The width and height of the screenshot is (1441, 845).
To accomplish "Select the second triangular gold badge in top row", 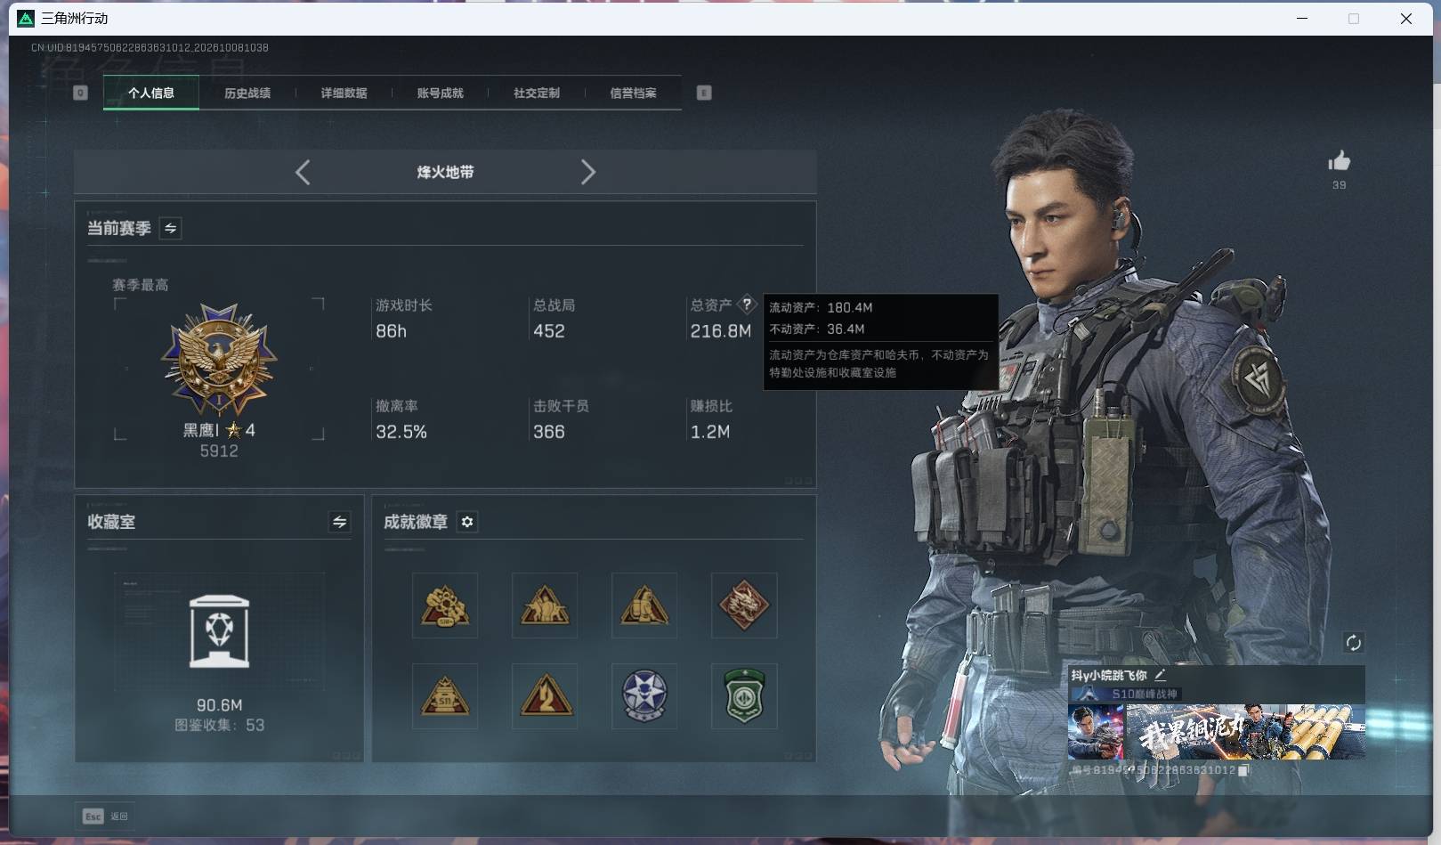I will tap(545, 605).
